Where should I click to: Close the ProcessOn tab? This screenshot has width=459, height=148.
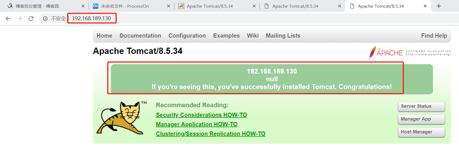(168, 6)
